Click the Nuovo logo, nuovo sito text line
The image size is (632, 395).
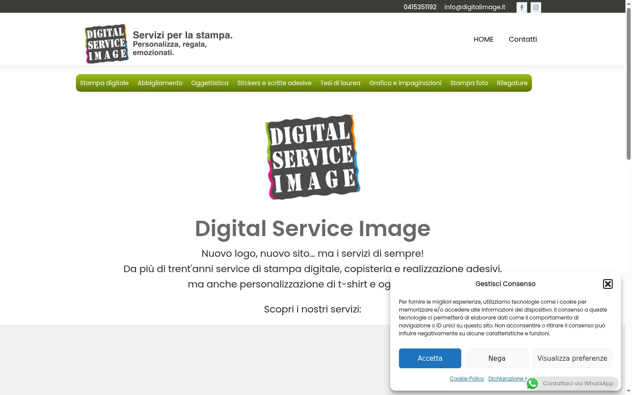coord(312,254)
